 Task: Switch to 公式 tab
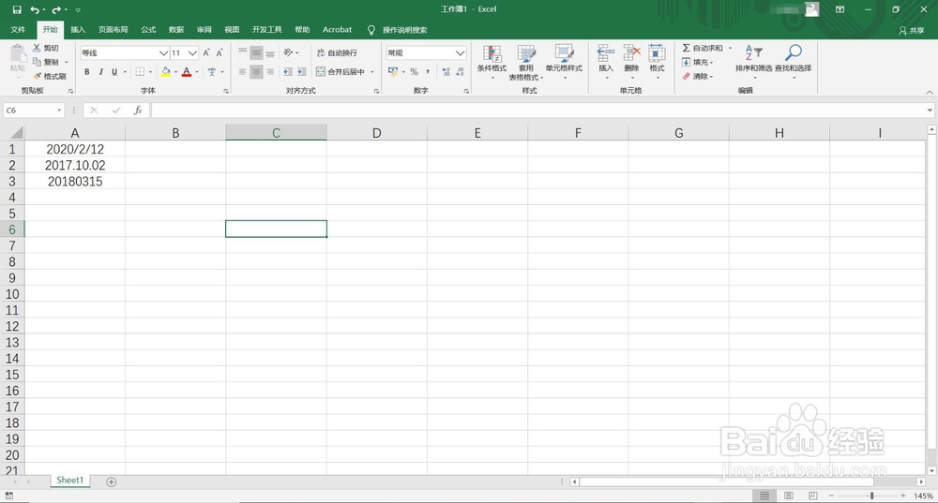click(148, 30)
